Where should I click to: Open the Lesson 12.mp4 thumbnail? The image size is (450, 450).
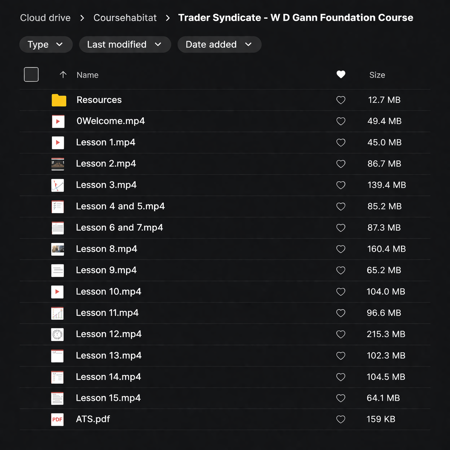tap(57, 334)
